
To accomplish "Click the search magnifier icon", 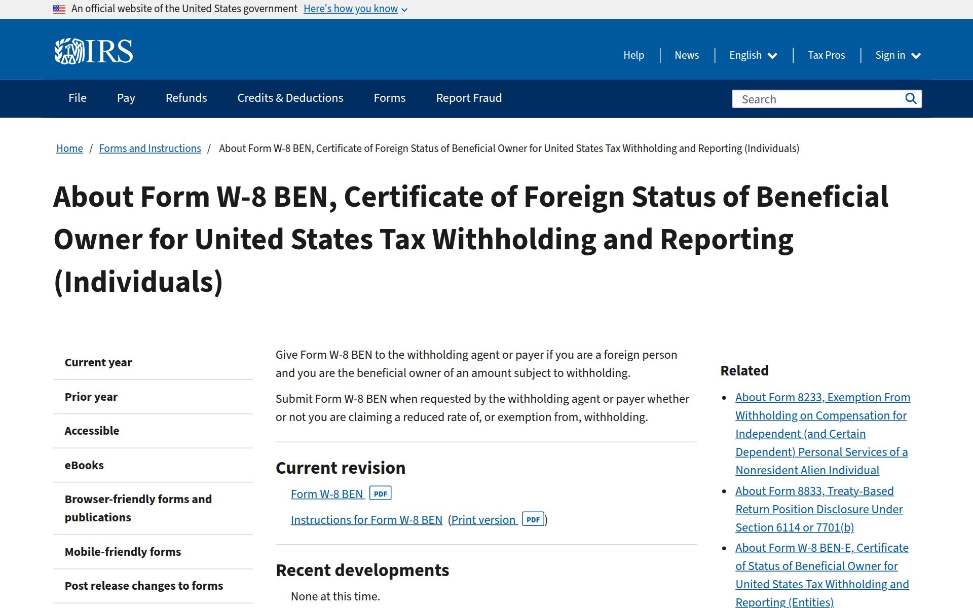I will pos(911,99).
